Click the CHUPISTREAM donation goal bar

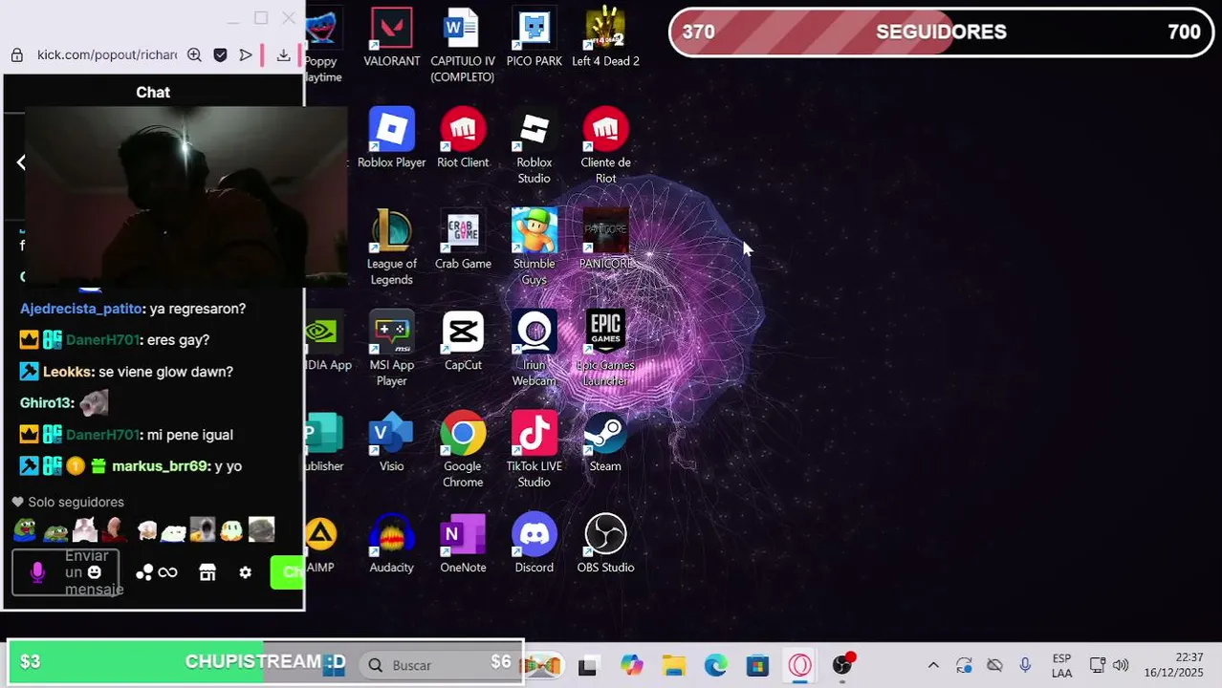coord(265,661)
